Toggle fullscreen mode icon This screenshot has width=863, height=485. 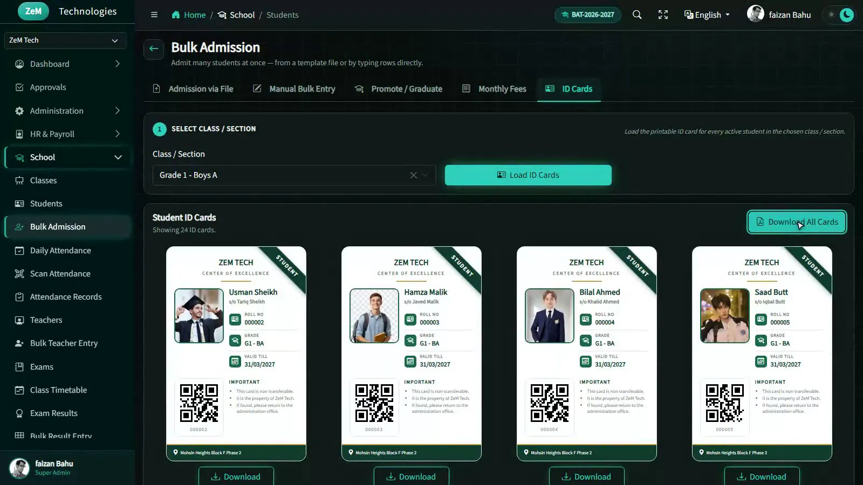pyautogui.click(x=663, y=15)
